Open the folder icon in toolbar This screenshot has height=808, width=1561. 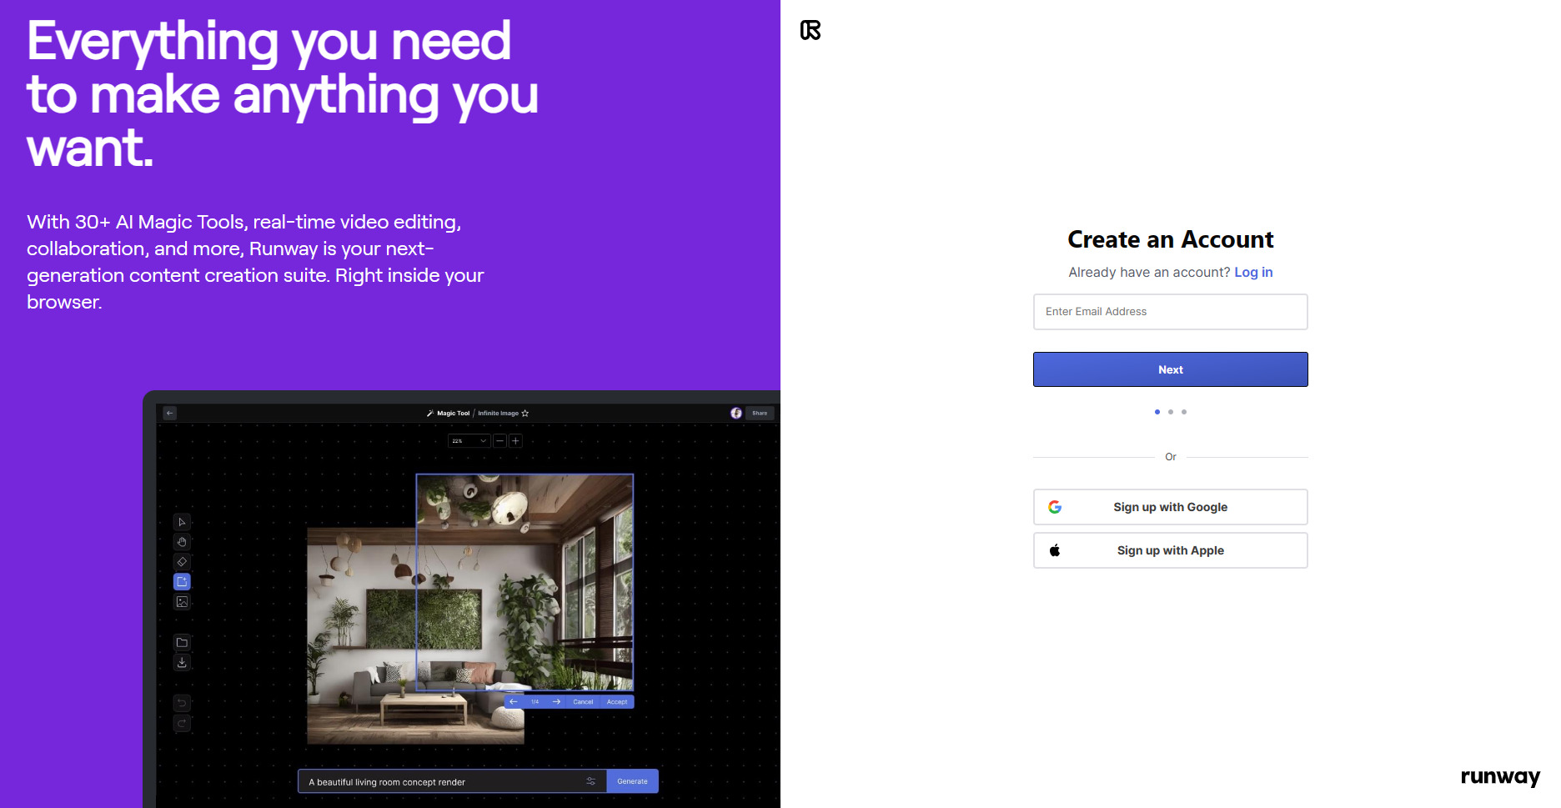(182, 642)
